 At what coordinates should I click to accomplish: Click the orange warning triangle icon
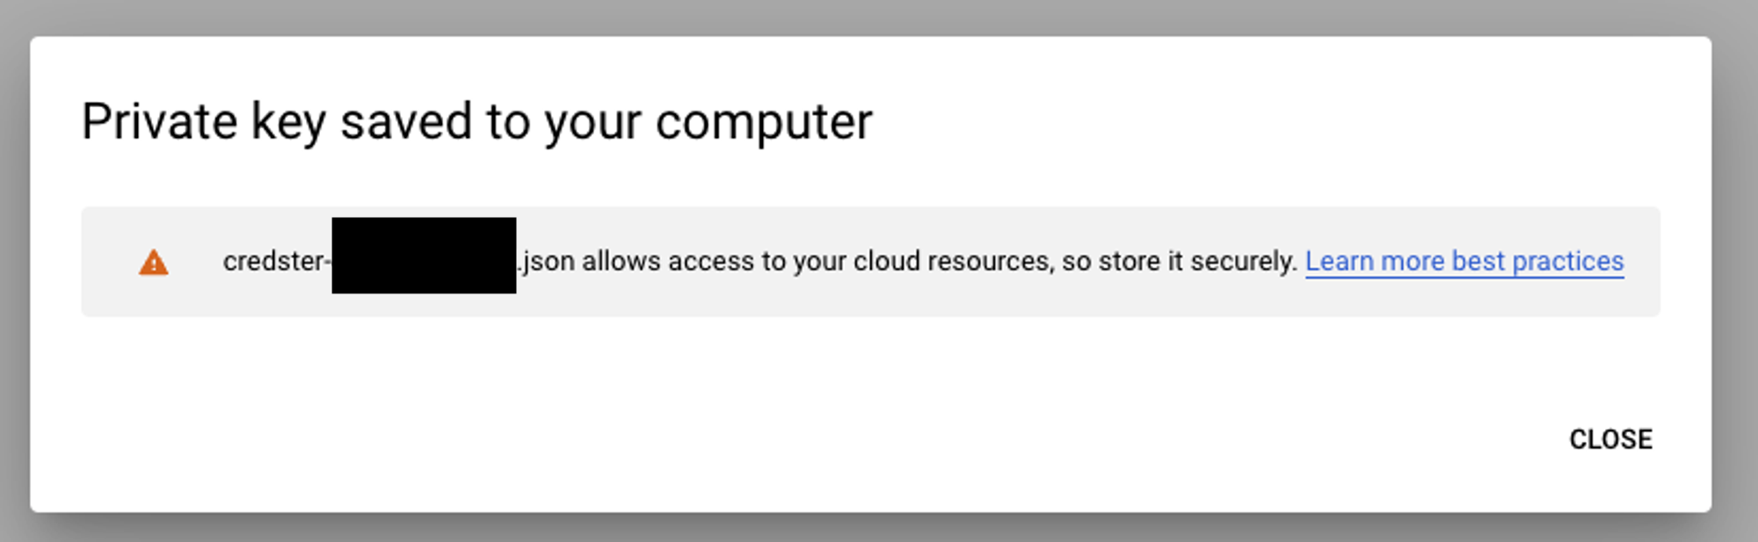[154, 263]
